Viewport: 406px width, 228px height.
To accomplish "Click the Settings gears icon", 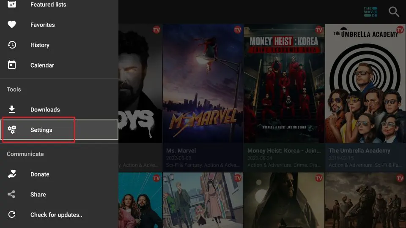I will 12,130.
